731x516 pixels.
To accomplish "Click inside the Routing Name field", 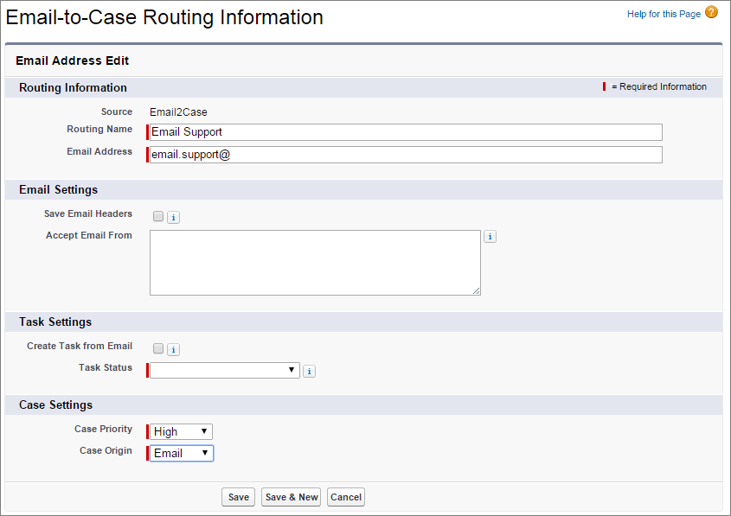I will point(402,131).
